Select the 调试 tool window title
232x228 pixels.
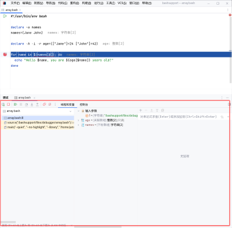[6, 97]
